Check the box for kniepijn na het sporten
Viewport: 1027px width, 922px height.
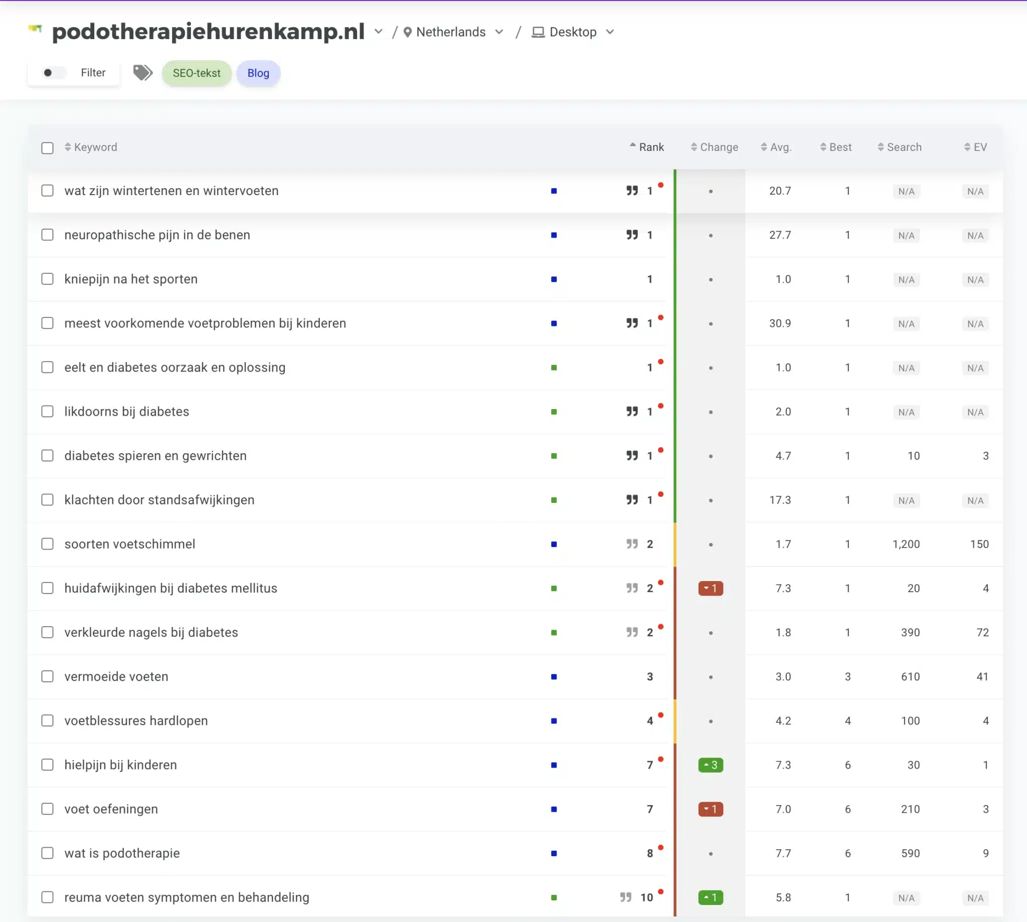coord(47,279)
